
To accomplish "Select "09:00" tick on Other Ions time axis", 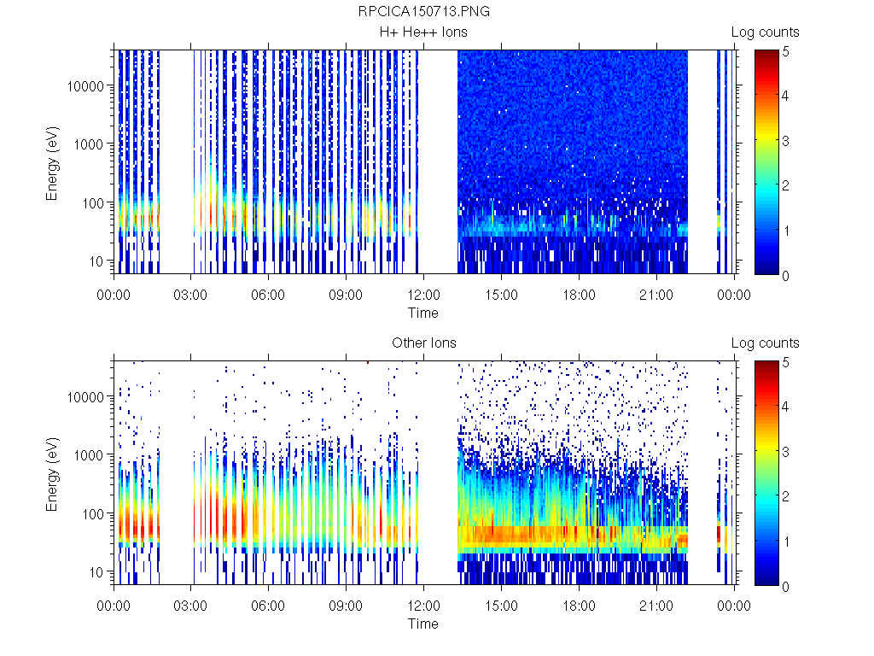I will point(346,606).
